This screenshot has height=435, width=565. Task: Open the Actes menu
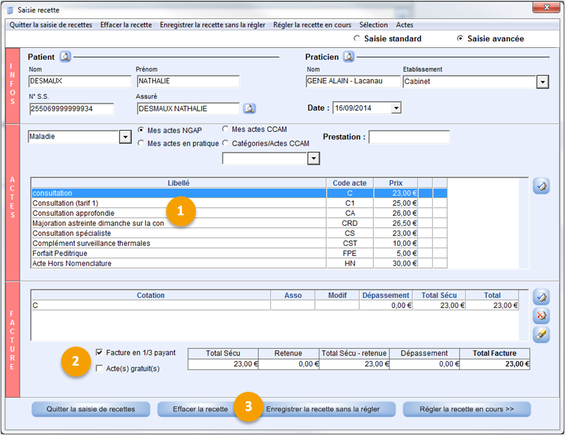click(x=405, y=25)
